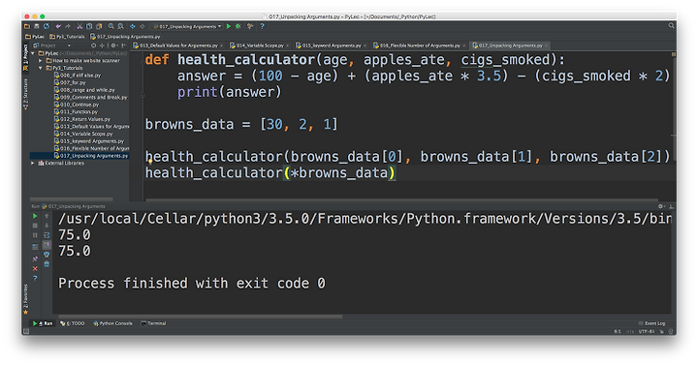Click the Replace icon in toolbar
This screenshot has width=698, height=366.
coord(120,26)
